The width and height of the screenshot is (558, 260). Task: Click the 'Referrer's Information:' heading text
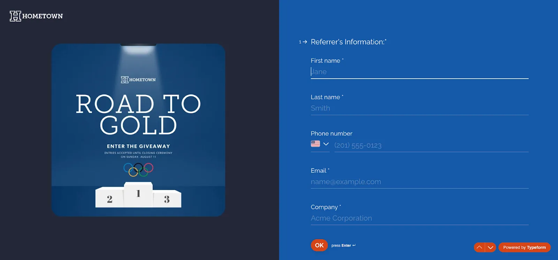click(348, 42)
